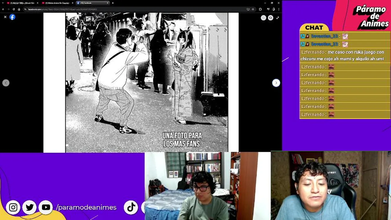Restore down the browser window

(272, 3)
